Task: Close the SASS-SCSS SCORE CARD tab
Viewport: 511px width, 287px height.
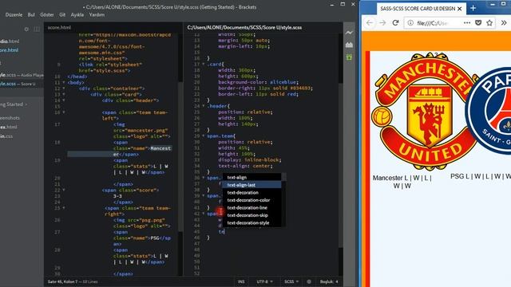Action: click(460, 9)
